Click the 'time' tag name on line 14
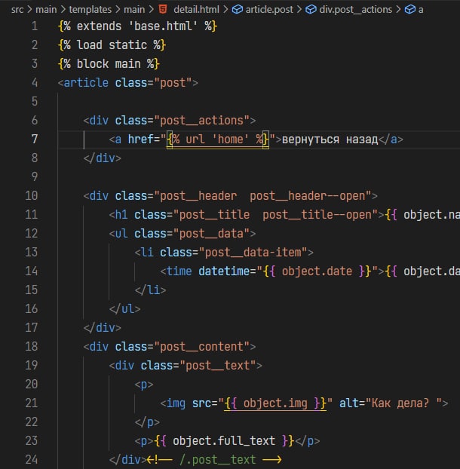 179,271
